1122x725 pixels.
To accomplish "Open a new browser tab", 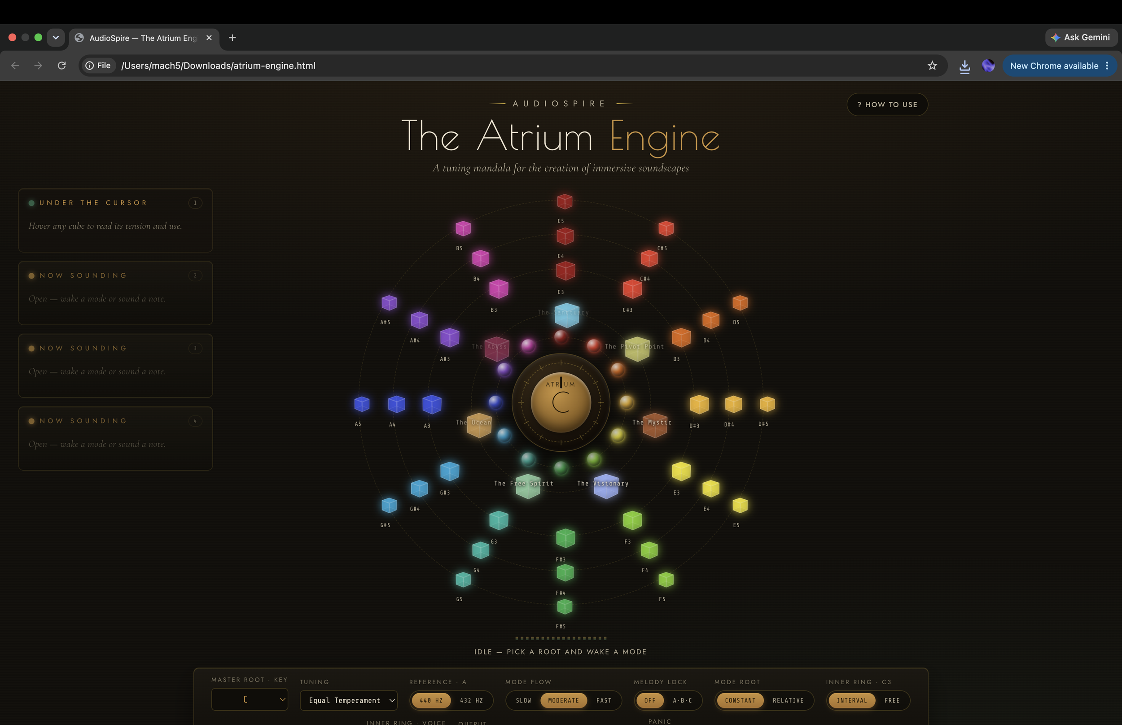I will [232, 38].
